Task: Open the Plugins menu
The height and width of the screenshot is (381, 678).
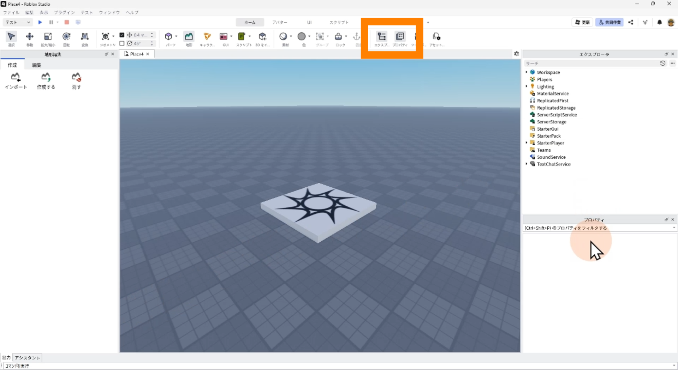Action: coord(64,12)
